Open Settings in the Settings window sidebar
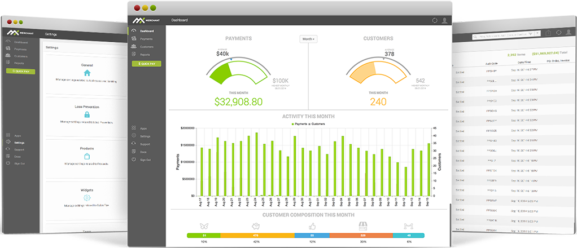577x248 pixels. coord(20,143)
